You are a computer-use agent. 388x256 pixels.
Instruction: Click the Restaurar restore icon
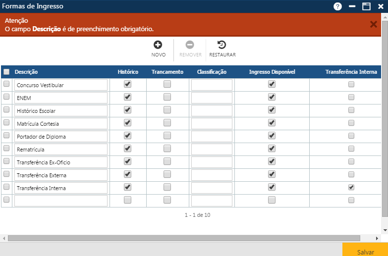pos(222,45)
